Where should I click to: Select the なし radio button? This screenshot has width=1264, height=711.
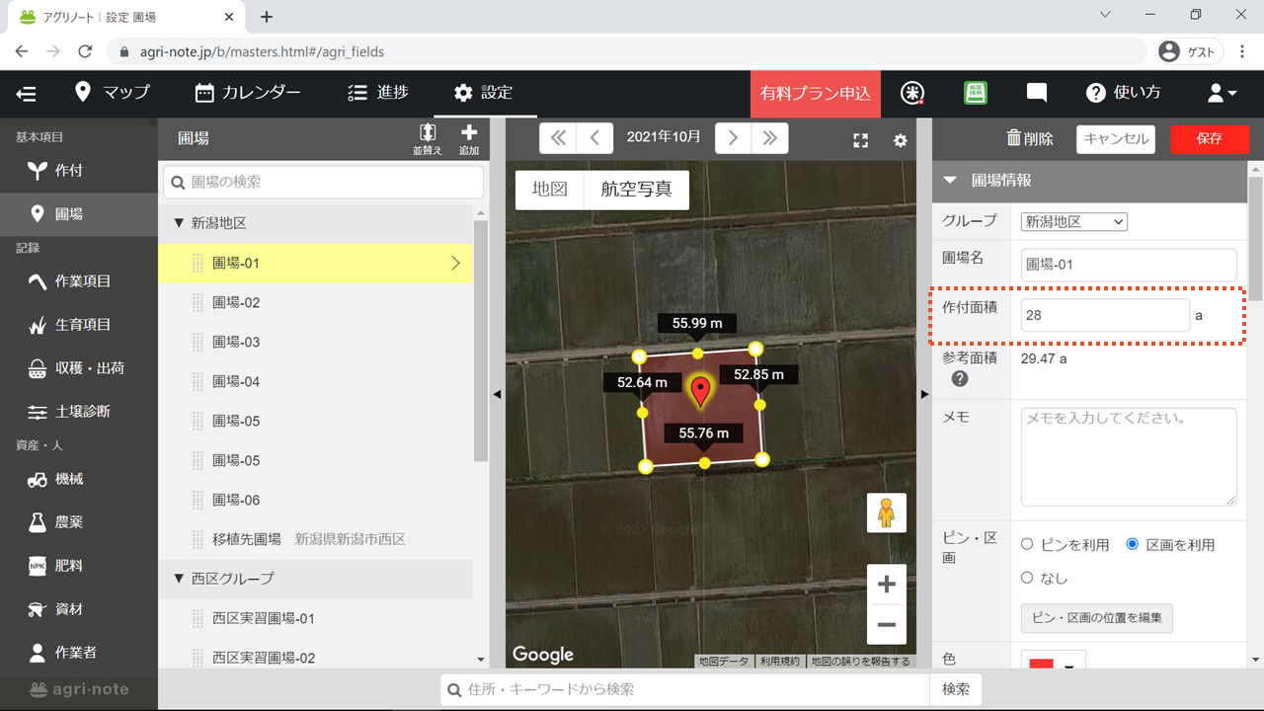pyautogui.click(x=1027, y=578)
